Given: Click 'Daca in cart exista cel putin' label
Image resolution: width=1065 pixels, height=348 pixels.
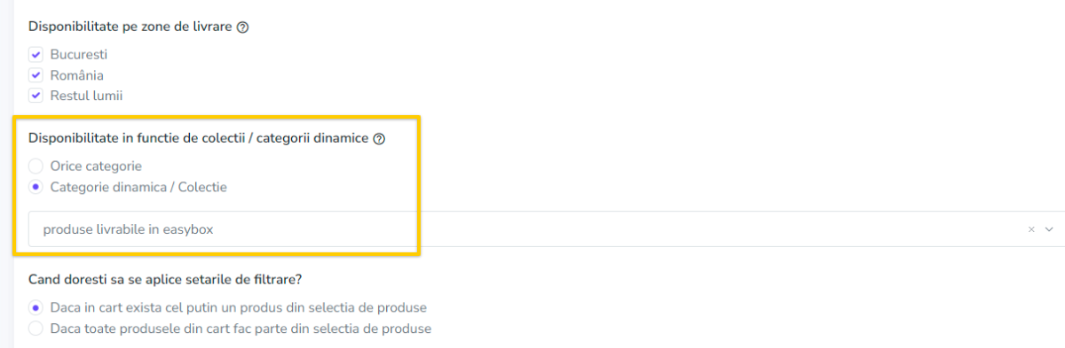Looking at the screenshot, I should pyautogui.click(x=239, y=307).
